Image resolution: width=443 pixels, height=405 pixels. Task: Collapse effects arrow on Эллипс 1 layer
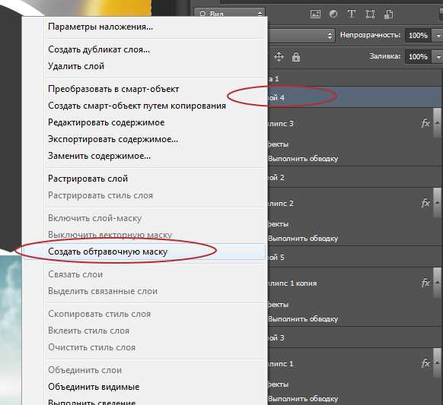pyautogui.click(x=437, y=363)
